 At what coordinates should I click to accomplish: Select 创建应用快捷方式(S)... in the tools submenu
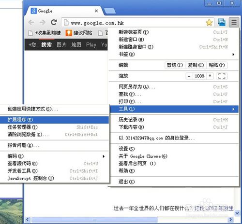[x=54, y=109]
